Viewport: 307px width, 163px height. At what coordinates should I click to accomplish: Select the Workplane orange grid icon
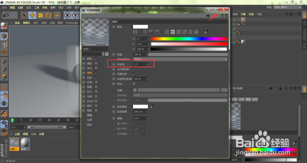4,52
